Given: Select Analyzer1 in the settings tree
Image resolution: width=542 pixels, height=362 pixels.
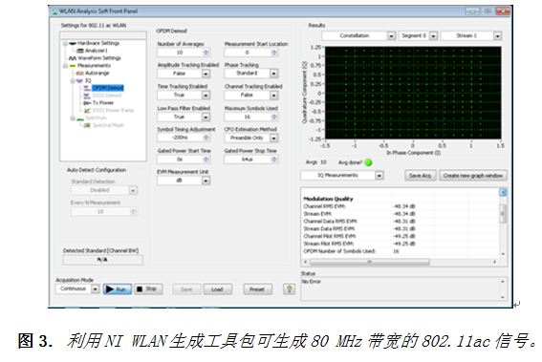Looking at the screenshot, I should 97,51.
